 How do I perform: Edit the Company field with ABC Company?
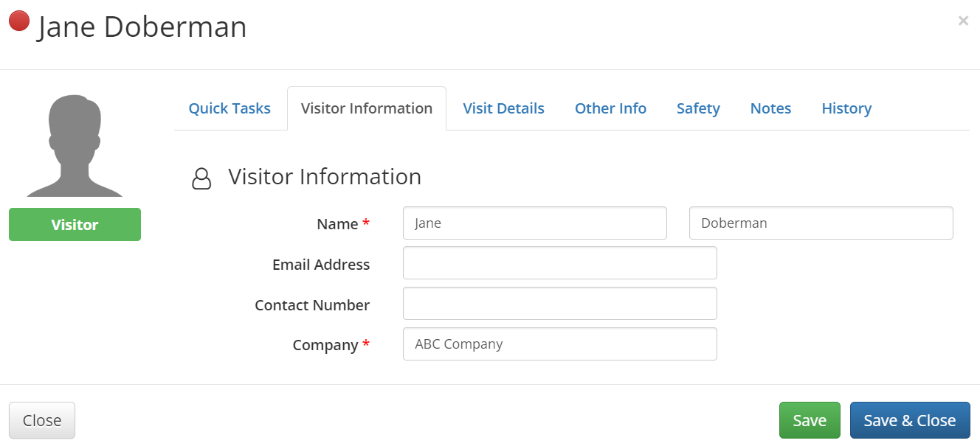click(x=559, y=344)
